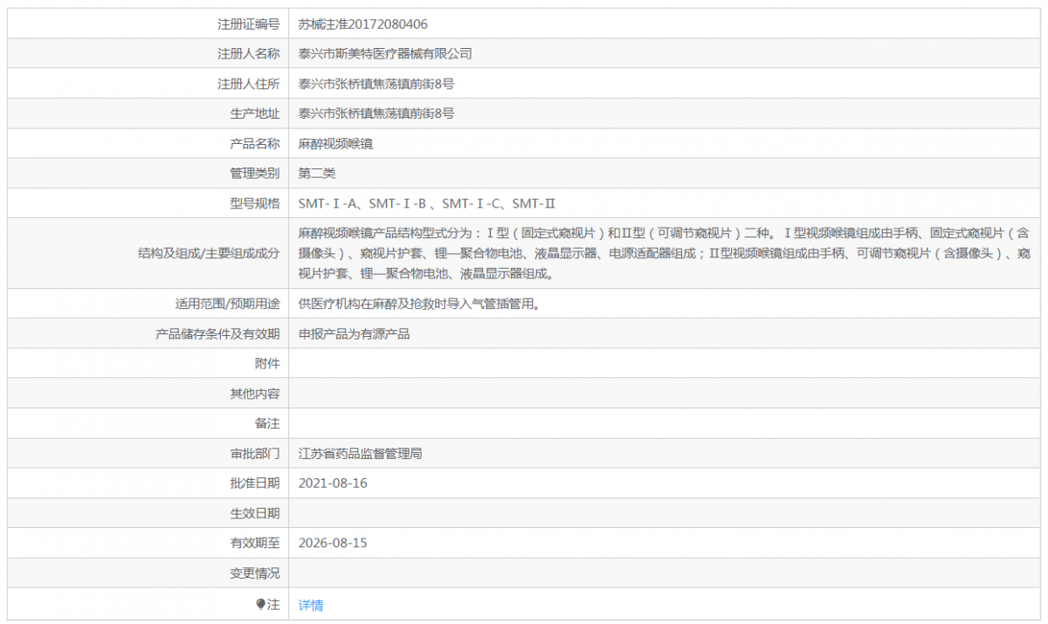
Task: Click the 注册人住所 label
Action: 249,84
